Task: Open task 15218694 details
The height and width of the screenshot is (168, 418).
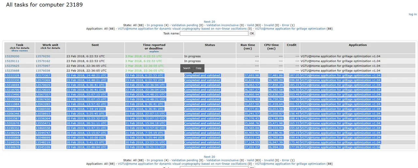Action: (12, 85)
